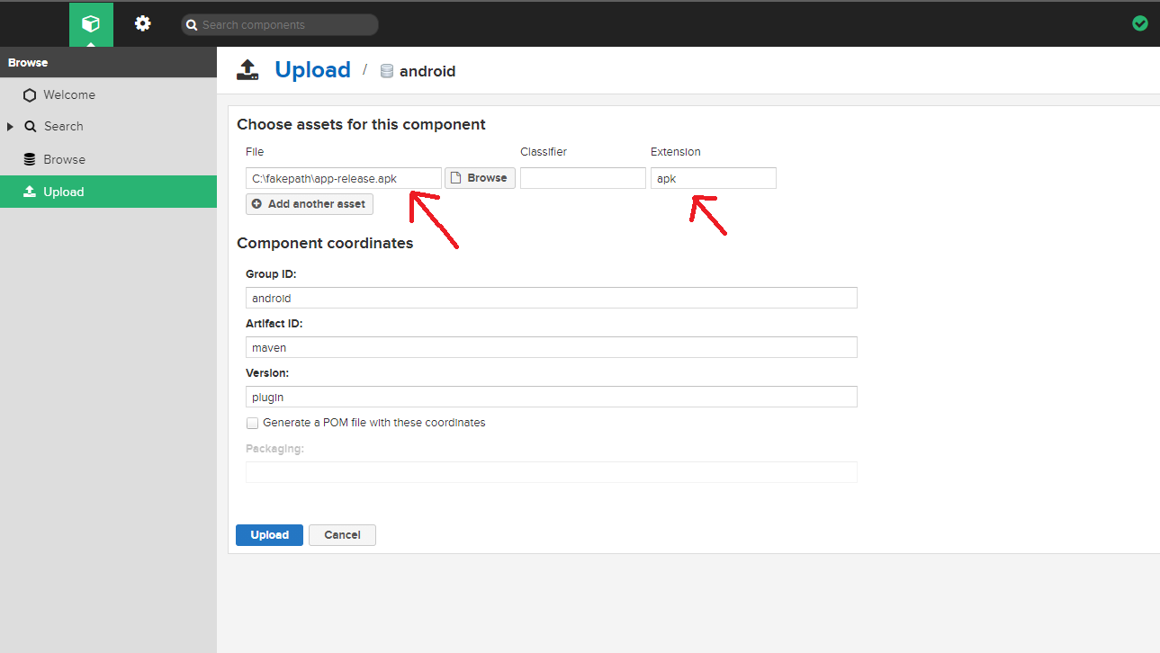Click the Upload breadcrumb link
The width and height of the screenshot is (1160, 653).
(312, 70)
